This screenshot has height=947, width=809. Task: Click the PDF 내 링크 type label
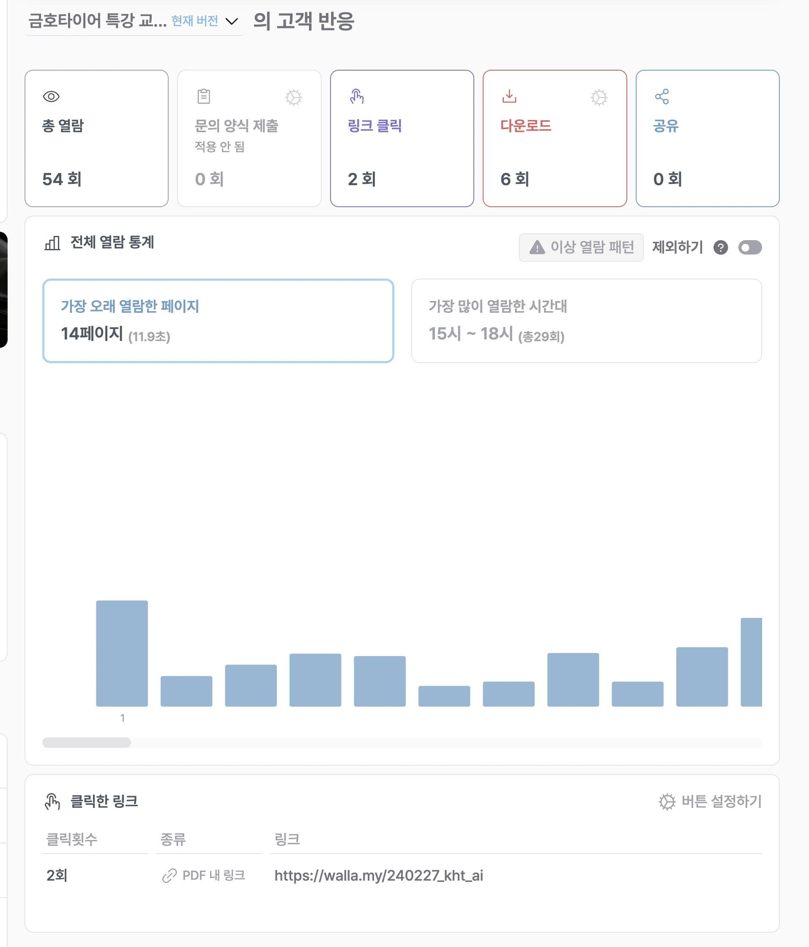click(x=213, y=875)
